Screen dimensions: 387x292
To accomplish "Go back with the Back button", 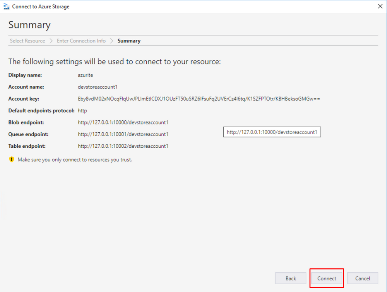I will (291, 278).
